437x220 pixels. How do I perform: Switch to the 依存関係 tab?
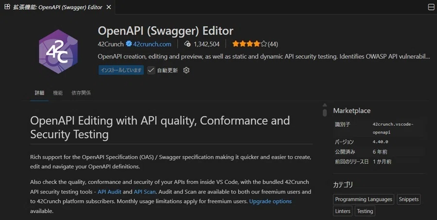[x=81, y=93]
